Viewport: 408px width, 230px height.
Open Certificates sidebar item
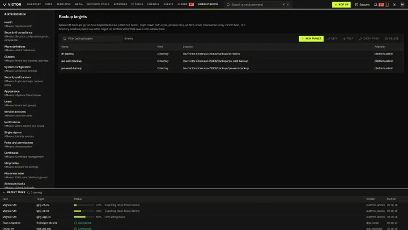[x=27, y=154]
